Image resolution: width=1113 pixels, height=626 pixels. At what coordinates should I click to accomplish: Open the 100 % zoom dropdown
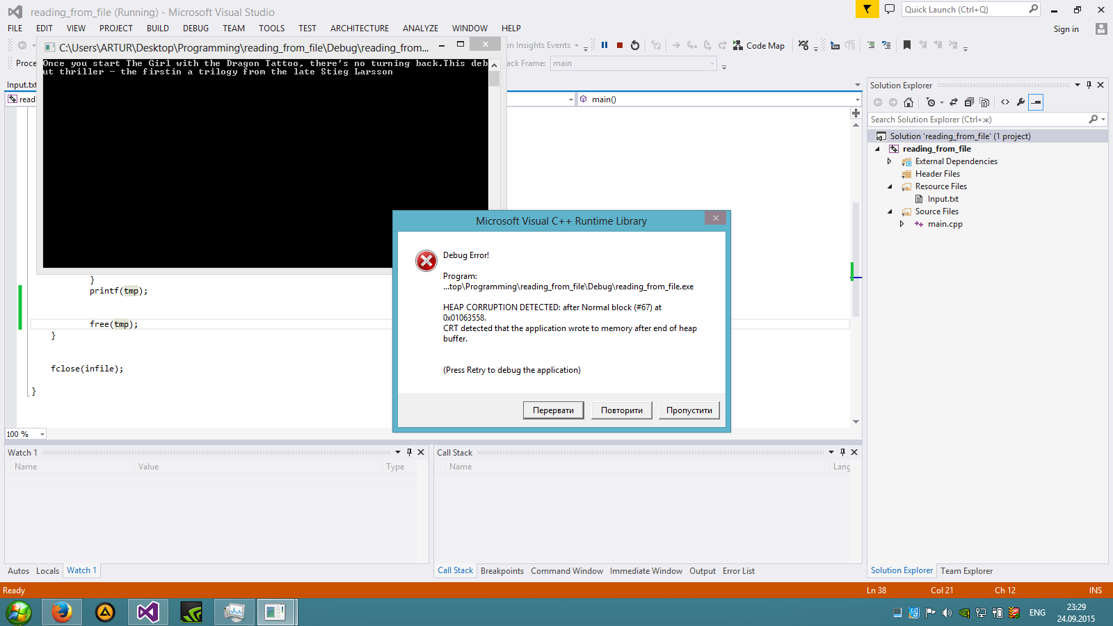(42, 434)
